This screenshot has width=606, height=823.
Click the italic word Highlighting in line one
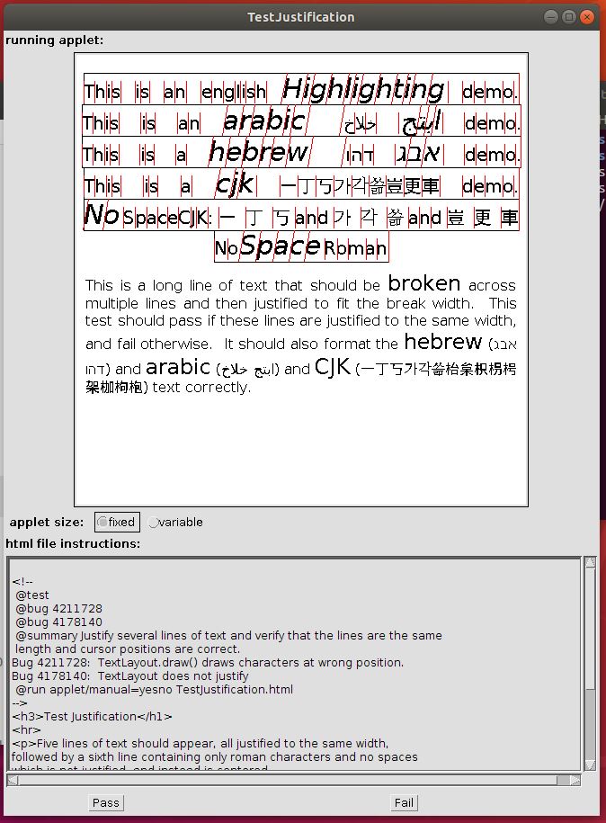pos(363,90)
